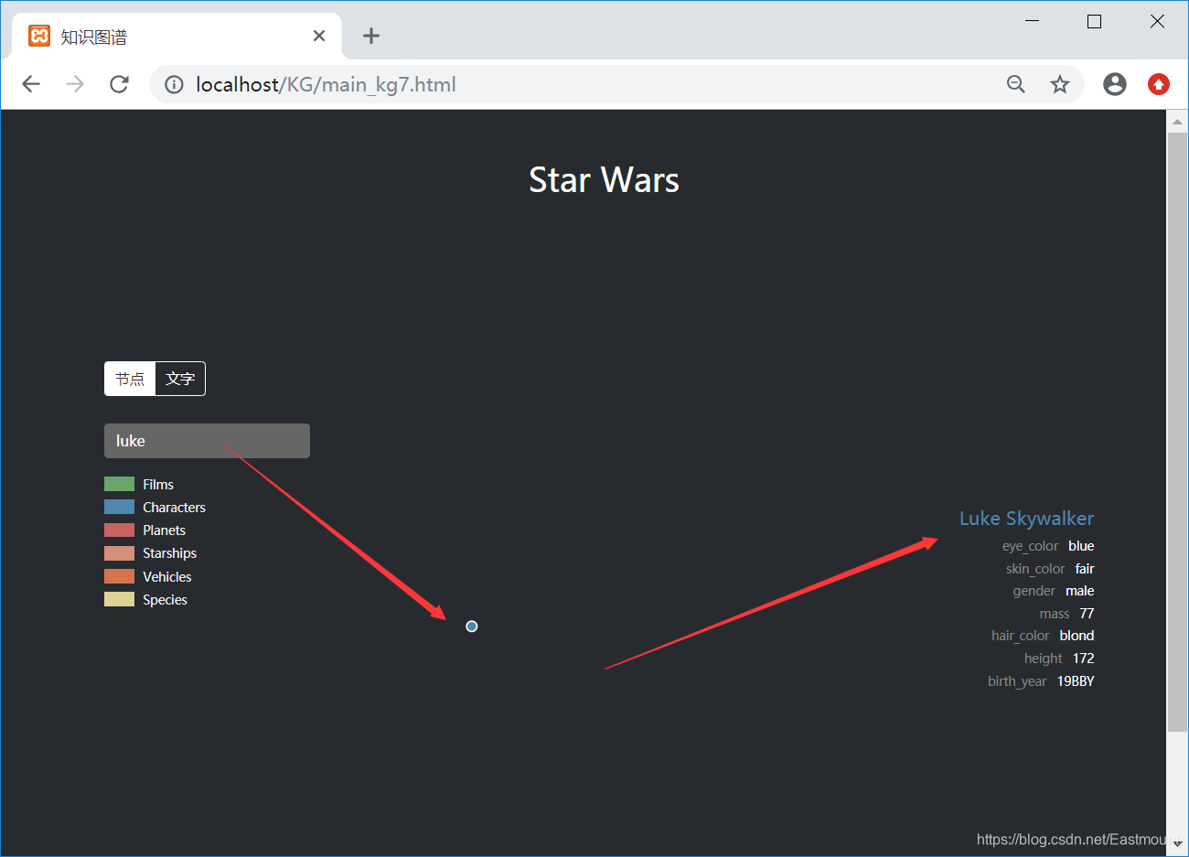The height and width of the screenshot is (857, 1189).
Task: Click the Star Wars page heading
Action: (x=604, y=180)
